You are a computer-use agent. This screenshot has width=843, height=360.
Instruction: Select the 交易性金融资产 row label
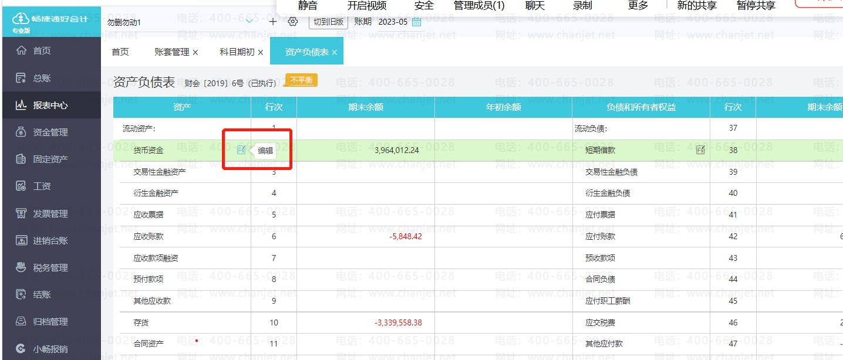pos(160,172)
